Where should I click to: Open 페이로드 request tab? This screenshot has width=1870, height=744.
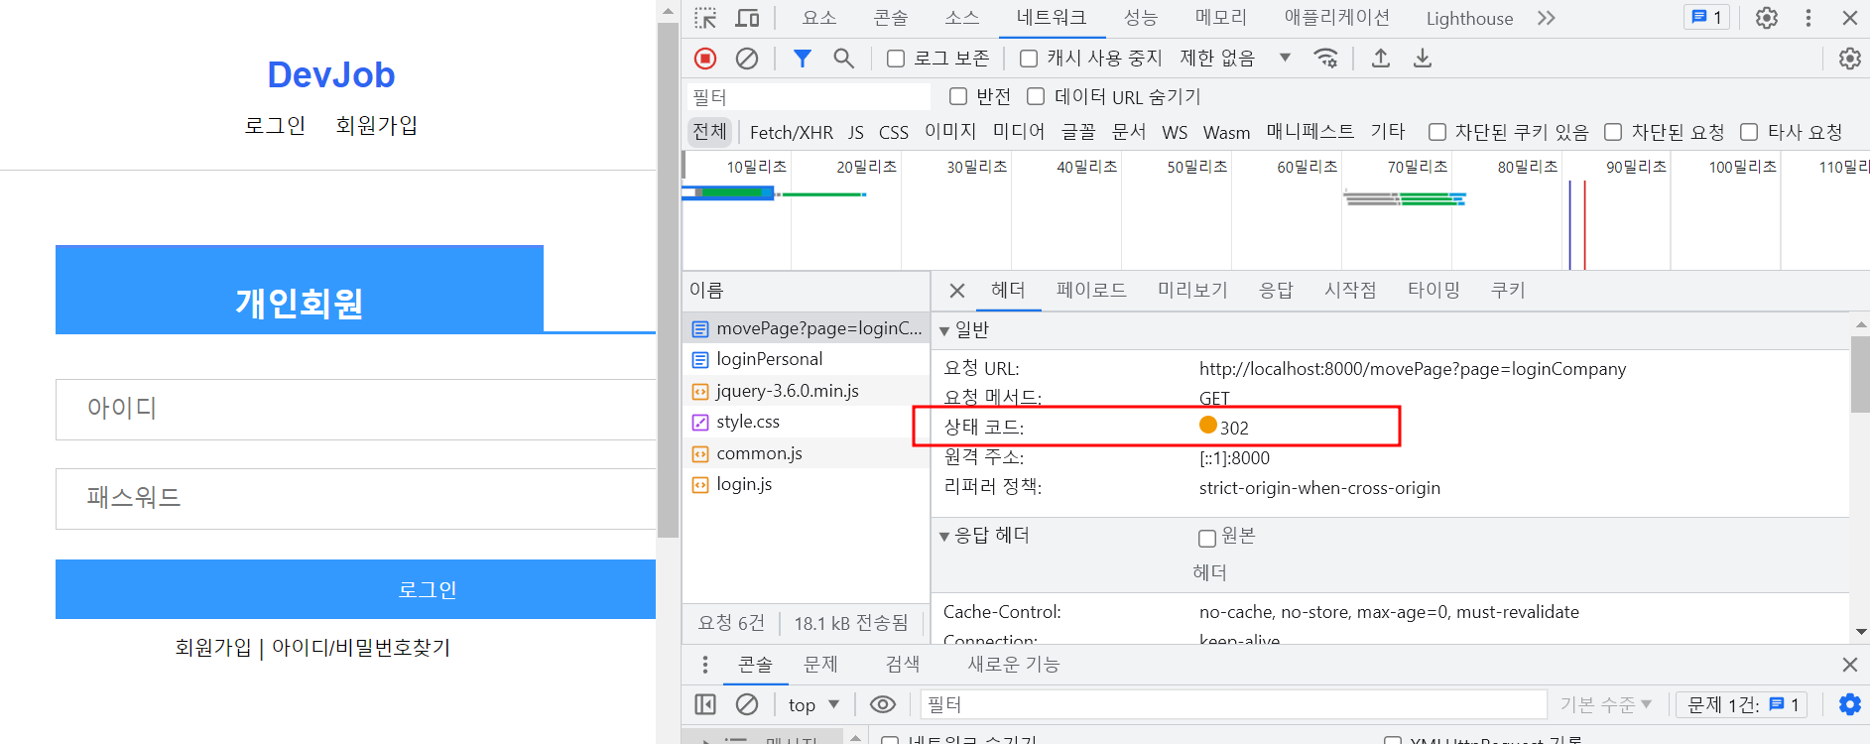coord(1091,290)
